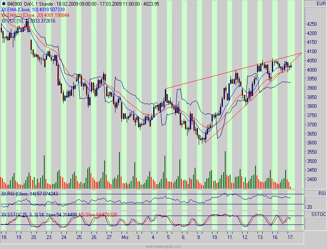Expand the EUR currency label at top right
Screen dimensions: 327x249
[x=322, y=3]
